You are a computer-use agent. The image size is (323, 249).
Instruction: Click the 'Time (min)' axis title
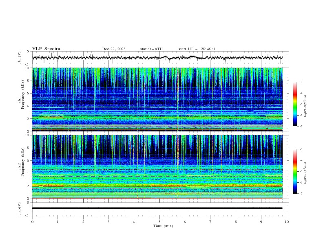(x=163, y=226)
